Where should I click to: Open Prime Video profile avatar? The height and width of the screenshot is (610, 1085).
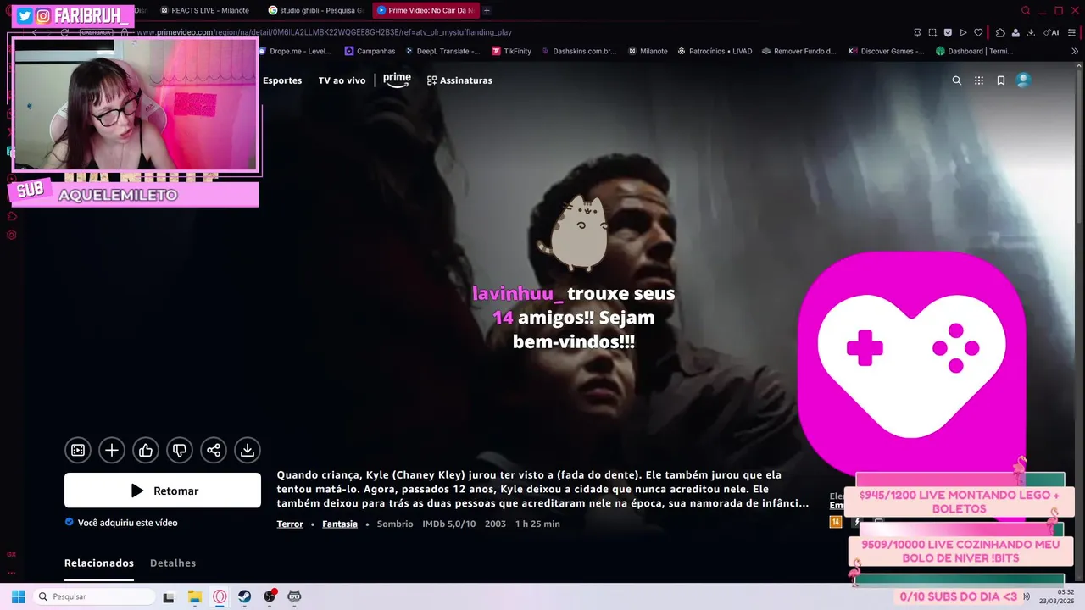pos(1023,80)
